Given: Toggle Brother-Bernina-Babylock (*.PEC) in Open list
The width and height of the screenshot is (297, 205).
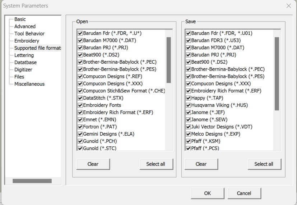Looking at the screenshot, I should click(x=80, y=62).
